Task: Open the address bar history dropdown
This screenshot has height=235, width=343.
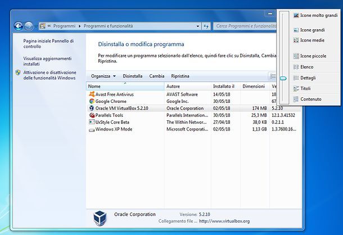Action: pyautogui.click(x=198, y=26)
